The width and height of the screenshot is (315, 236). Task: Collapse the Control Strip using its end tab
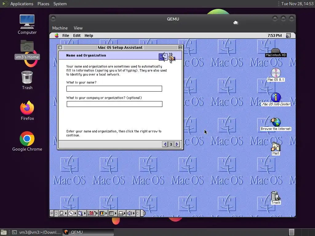pyautogui.click(x=143, y=213)
